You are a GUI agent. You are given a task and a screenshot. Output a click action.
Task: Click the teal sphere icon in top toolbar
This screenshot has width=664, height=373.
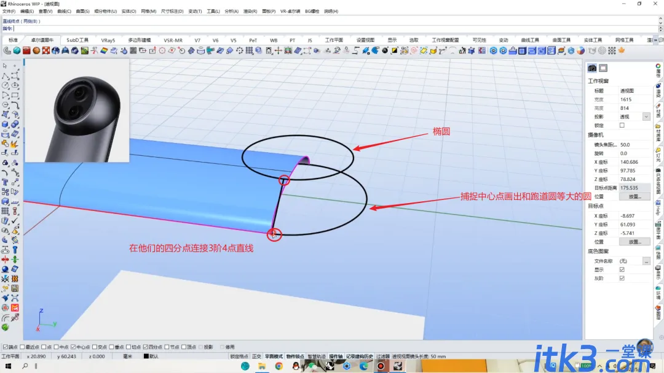(x=17, y=51)
